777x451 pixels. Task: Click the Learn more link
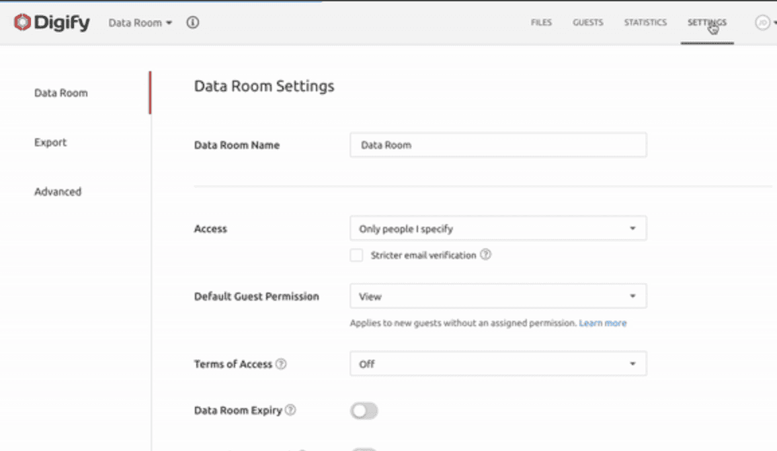(x=603, y=323)
